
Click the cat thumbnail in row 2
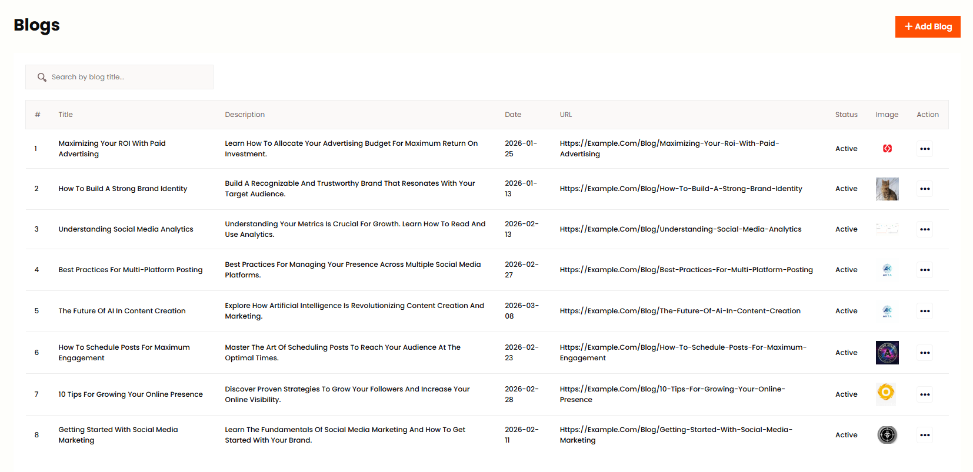887,189
